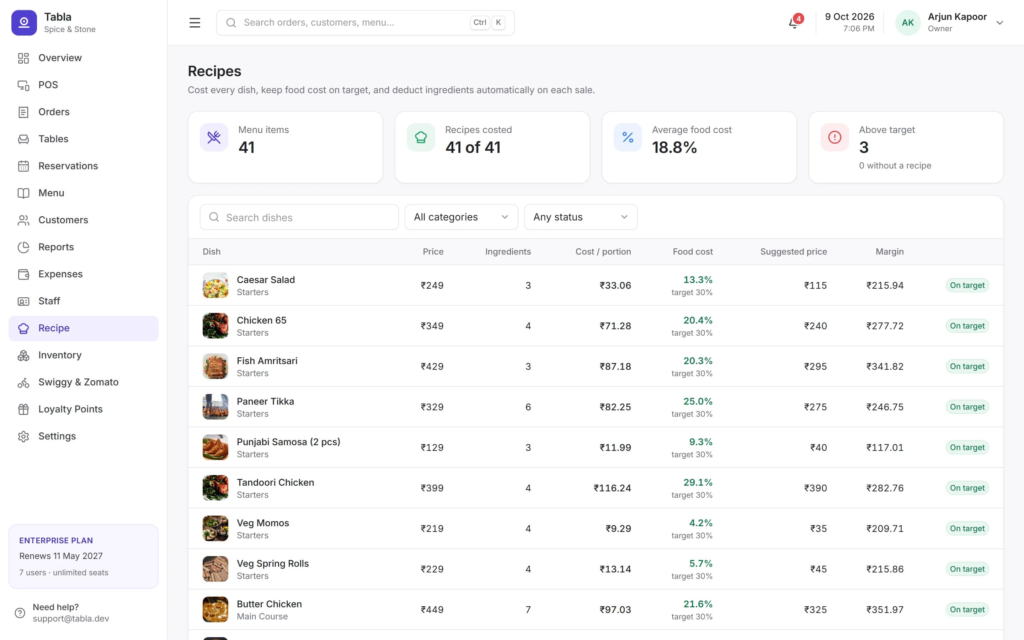Click the Orders receipt icon
Viewport: 1024px width, 640px height.
tap(23, 112)
